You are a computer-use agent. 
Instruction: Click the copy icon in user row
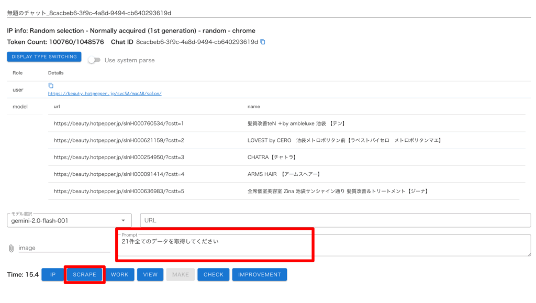51,85
